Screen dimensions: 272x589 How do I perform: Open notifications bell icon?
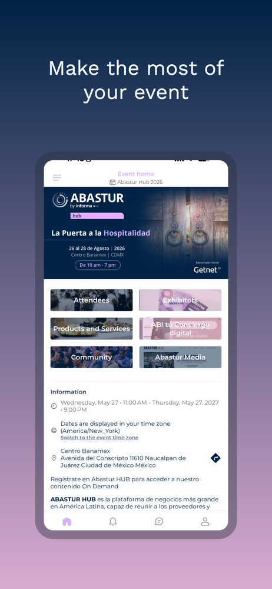pos(112,521)
